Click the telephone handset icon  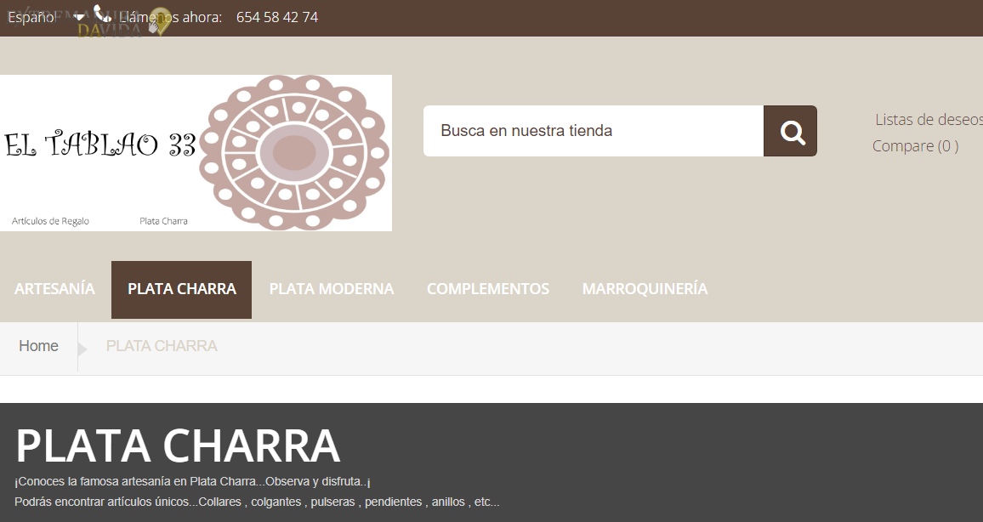[x=102, y=14]
